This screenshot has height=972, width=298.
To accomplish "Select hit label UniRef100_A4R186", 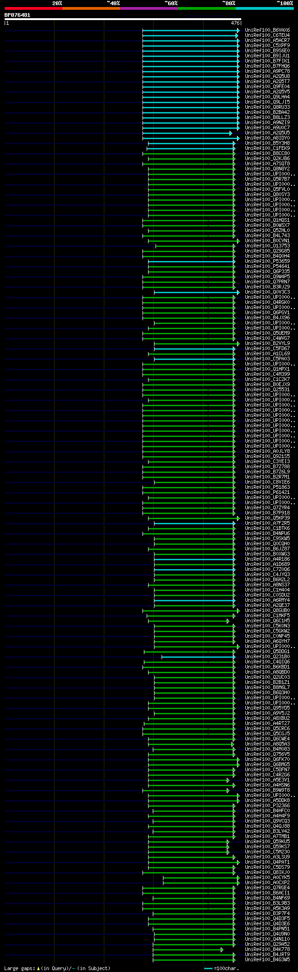I will tap(267, 559).
